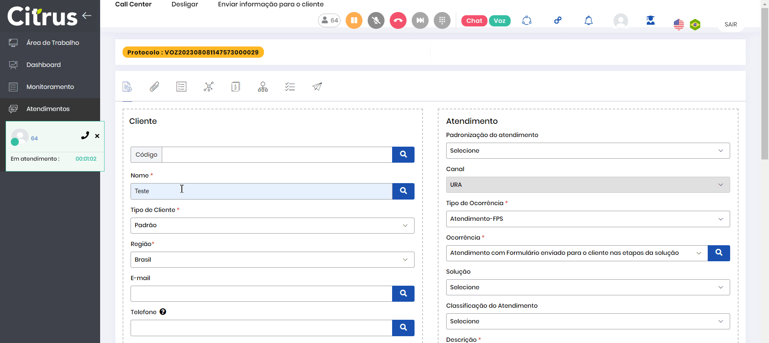Expand Padronização do atendimento dropdown
This screenshot has width=769, height=343.
[588, 151]
